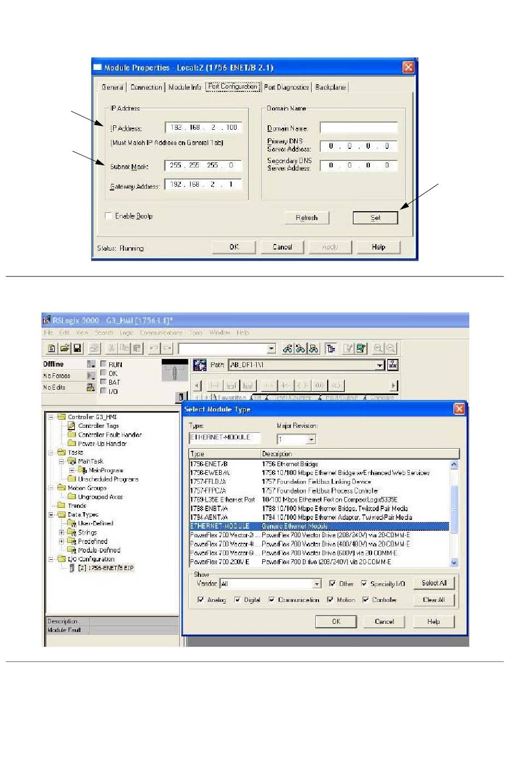Collapse the I/O Configuration tree node

[51, 559]
